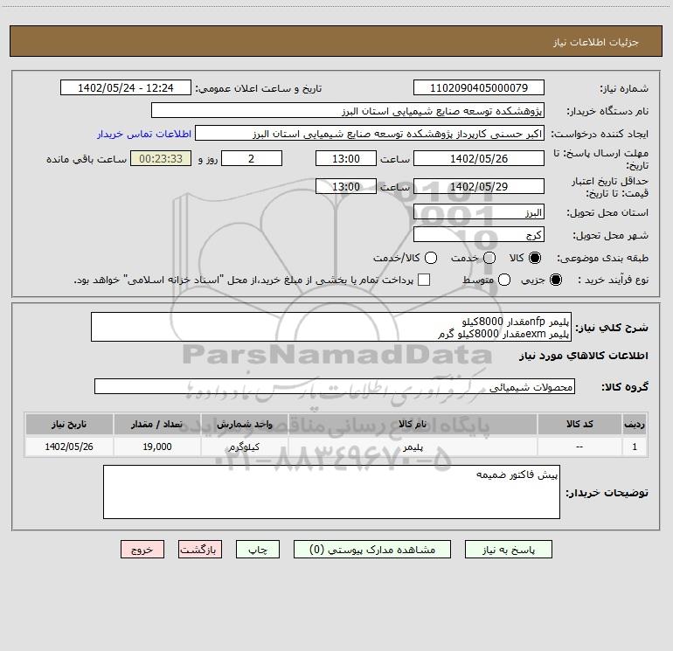Select the متوسط purchase type
673x651 pixels.
coord(504,280)
